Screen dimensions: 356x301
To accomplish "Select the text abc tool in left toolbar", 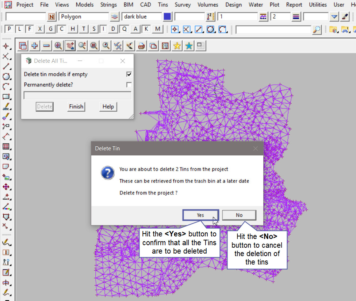I will 6,107.
